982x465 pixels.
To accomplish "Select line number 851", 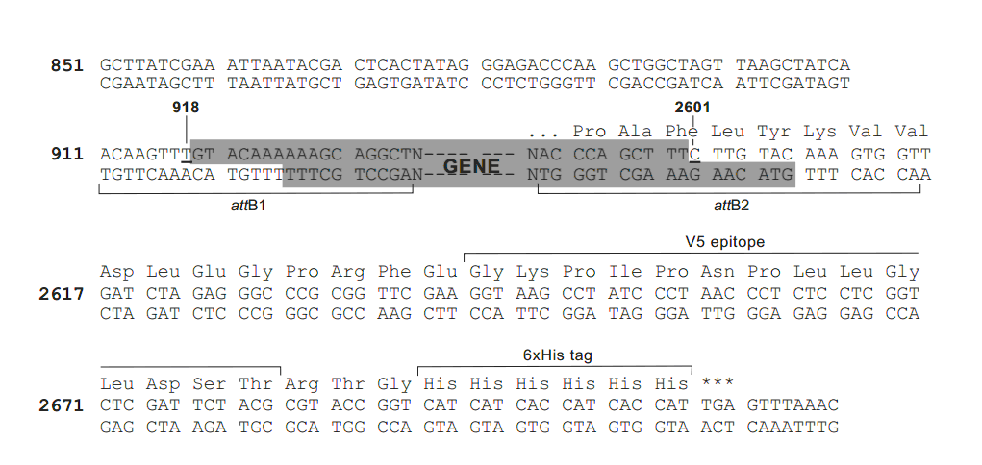I will pos(66,65).
